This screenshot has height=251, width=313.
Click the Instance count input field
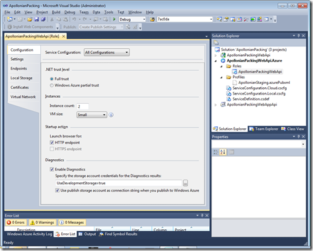pyautogui.click(x=83, y=106)
